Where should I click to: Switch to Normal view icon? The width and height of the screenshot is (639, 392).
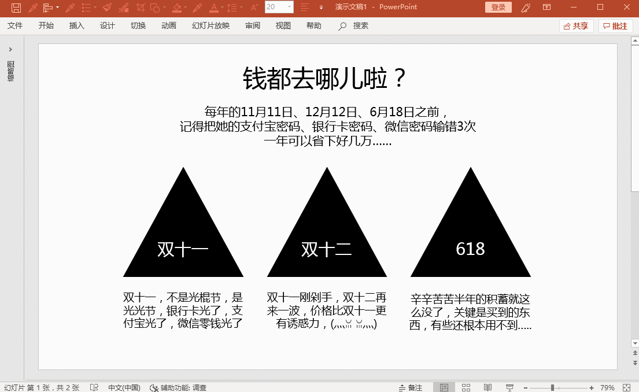[444, 387]
